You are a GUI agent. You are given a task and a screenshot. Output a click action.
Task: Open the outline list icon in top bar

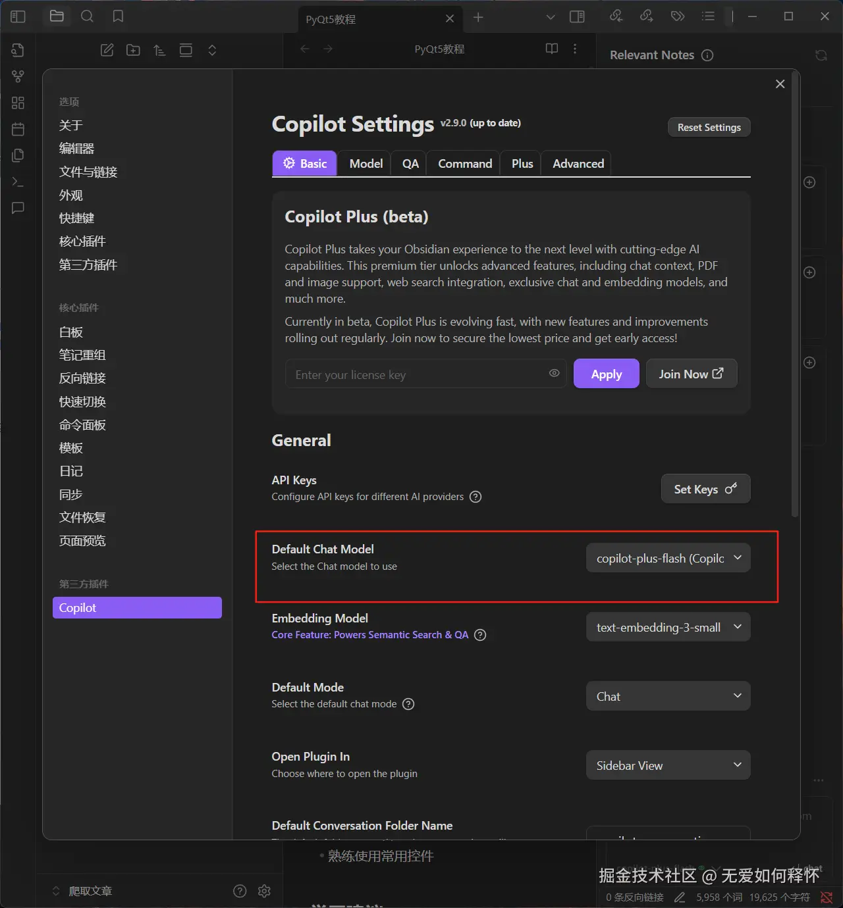tap(708, 16)
